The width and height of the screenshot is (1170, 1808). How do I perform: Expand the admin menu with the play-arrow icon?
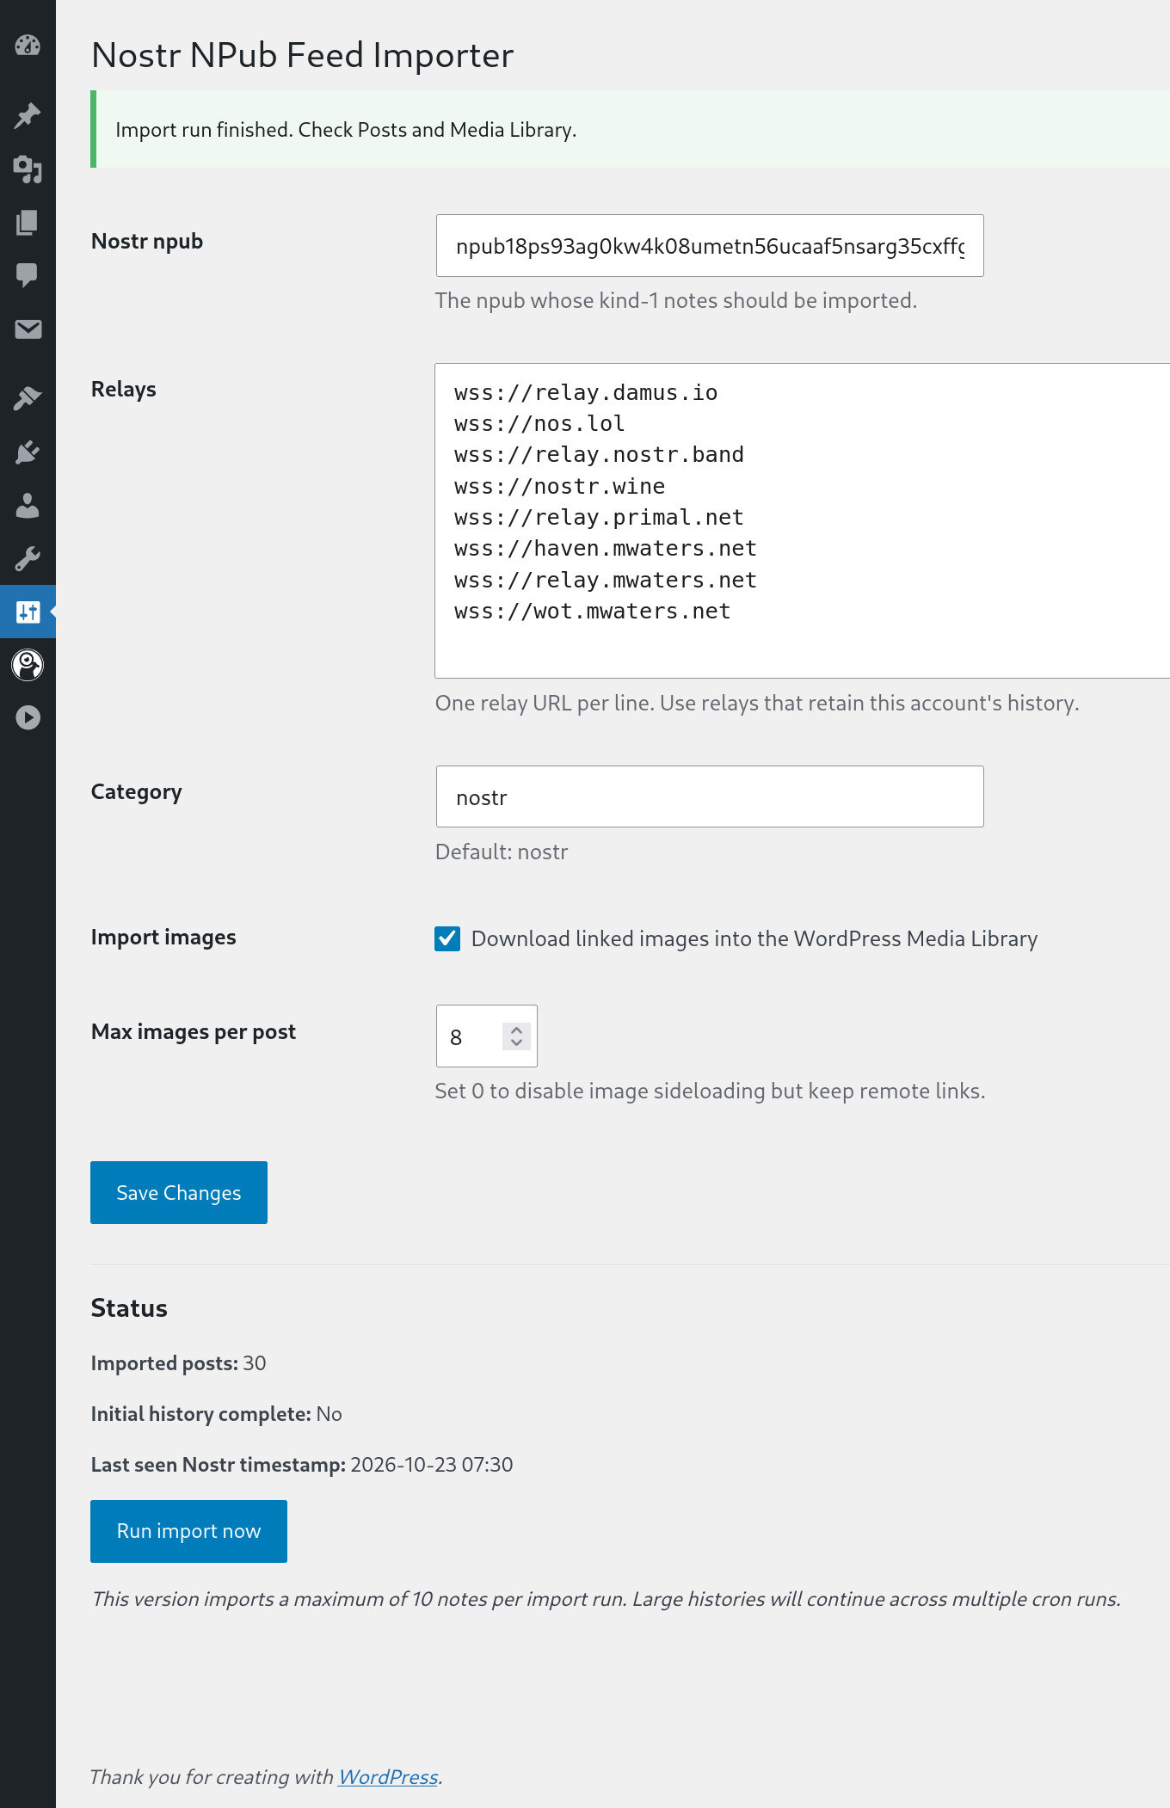point(28,717)
